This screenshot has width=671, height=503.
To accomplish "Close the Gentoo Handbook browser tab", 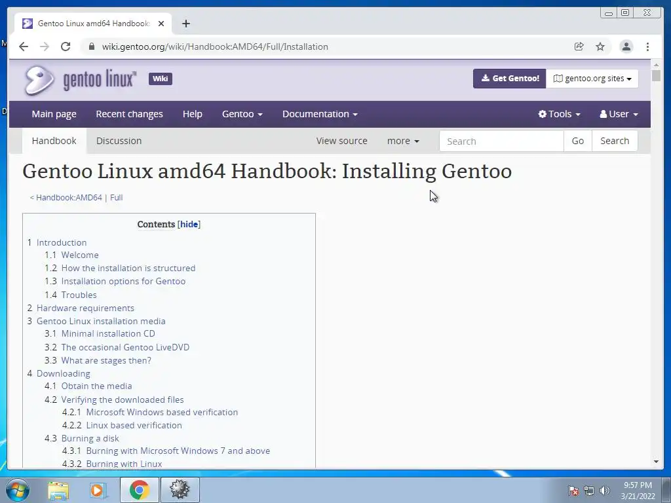I will pyautogui.click(x=161, y=24).
